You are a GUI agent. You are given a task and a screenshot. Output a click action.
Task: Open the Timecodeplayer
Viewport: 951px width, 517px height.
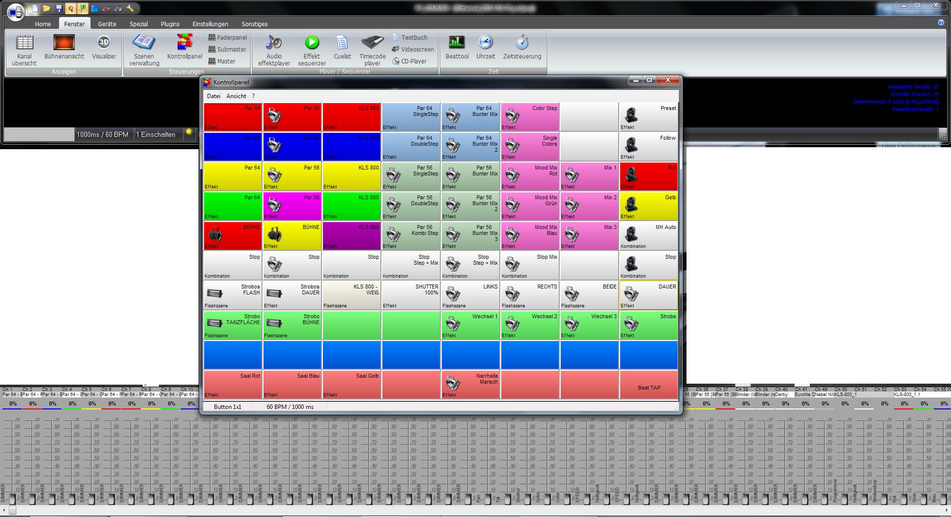coord(372,50)
